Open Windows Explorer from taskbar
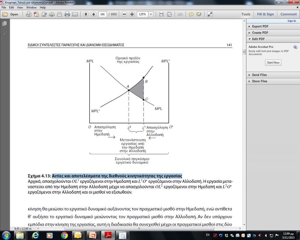The width and height of the screenshot is (300, 240). 20,235
